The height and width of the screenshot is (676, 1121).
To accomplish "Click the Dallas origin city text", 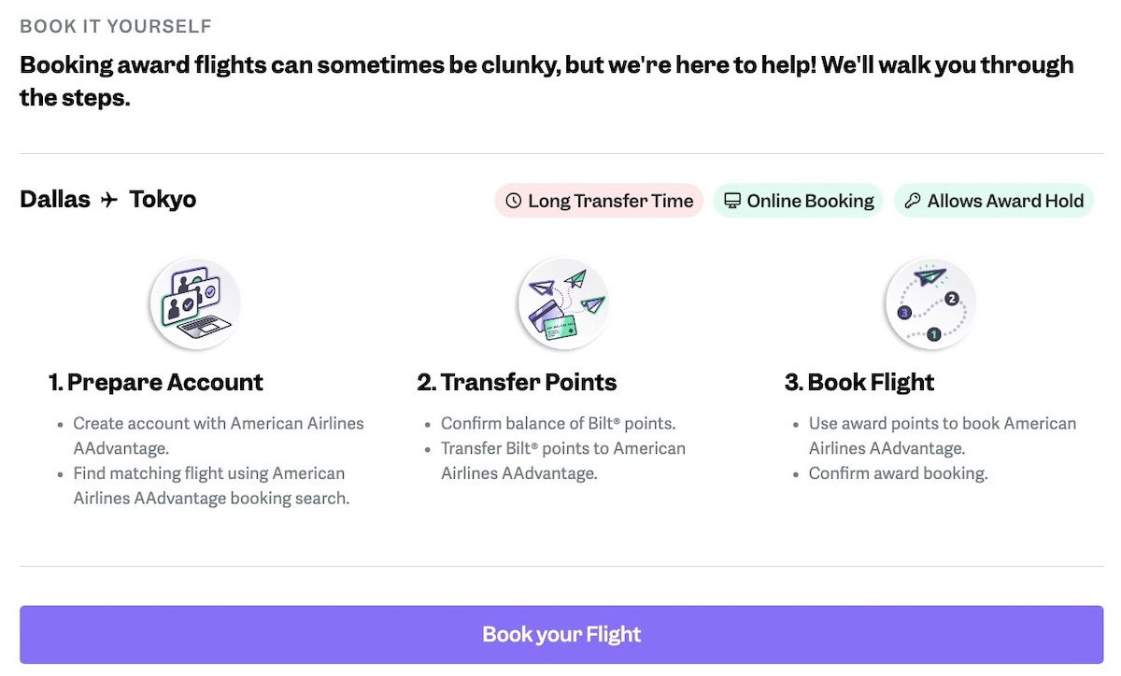I will click(x=55, y=199).
